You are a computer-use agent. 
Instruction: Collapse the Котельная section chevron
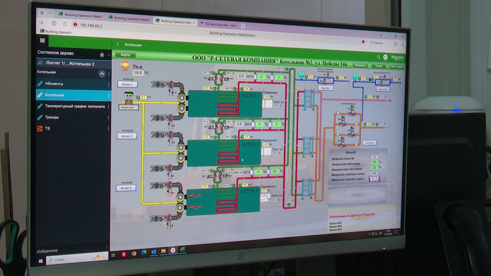[102, 74]
